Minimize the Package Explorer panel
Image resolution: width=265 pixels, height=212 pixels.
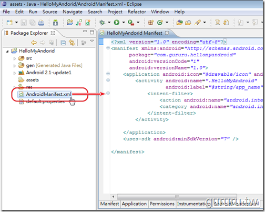[x=85, y=32]
